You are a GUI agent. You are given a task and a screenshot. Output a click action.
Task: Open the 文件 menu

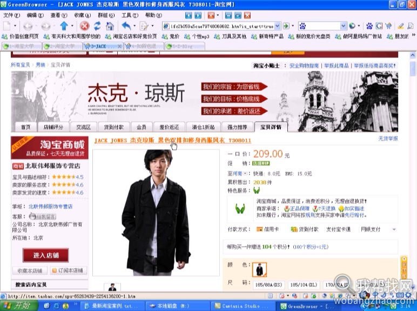(x=11, y=15)
